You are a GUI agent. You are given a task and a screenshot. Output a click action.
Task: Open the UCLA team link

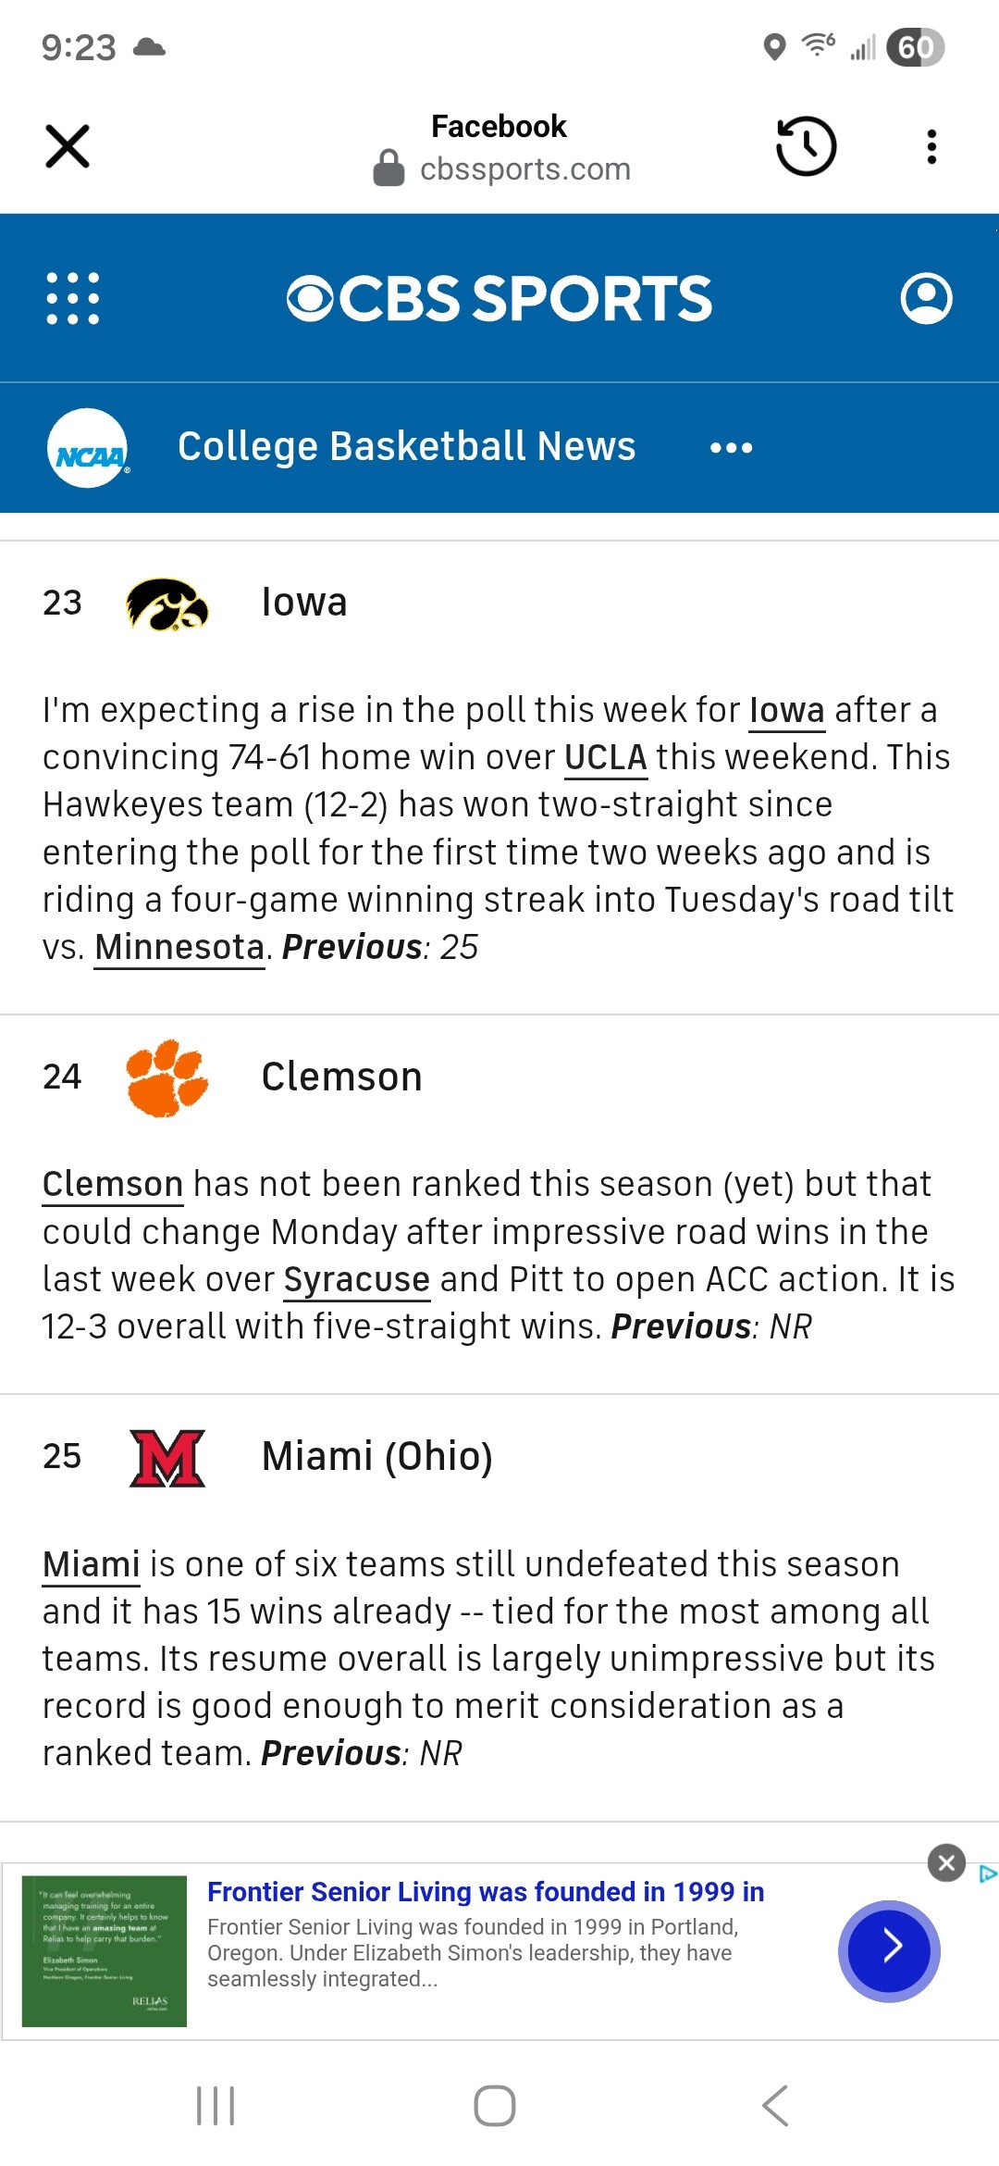coord(605,758)
